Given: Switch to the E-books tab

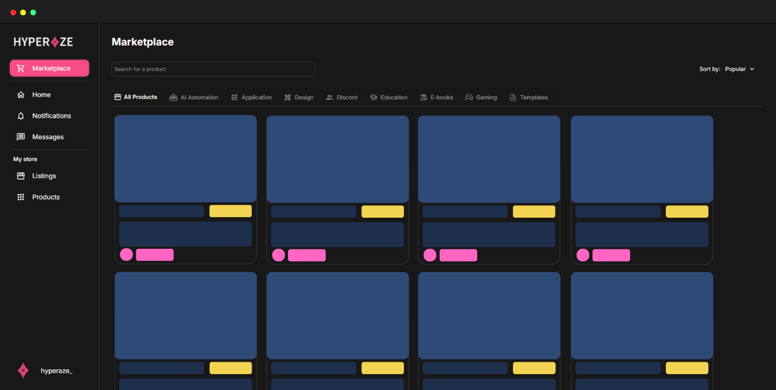Looking at the screenshot, I should [x=436, y=97].
